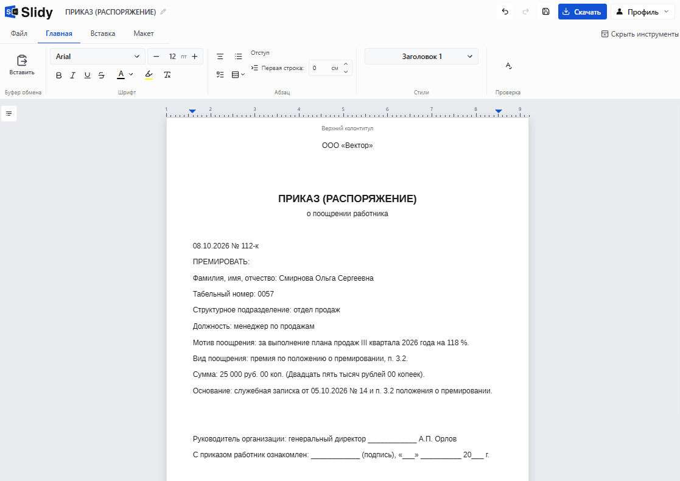Click the Верхний колонтитул header label
Viewport: 680px width, 481px height.
[x=348, y=128]
